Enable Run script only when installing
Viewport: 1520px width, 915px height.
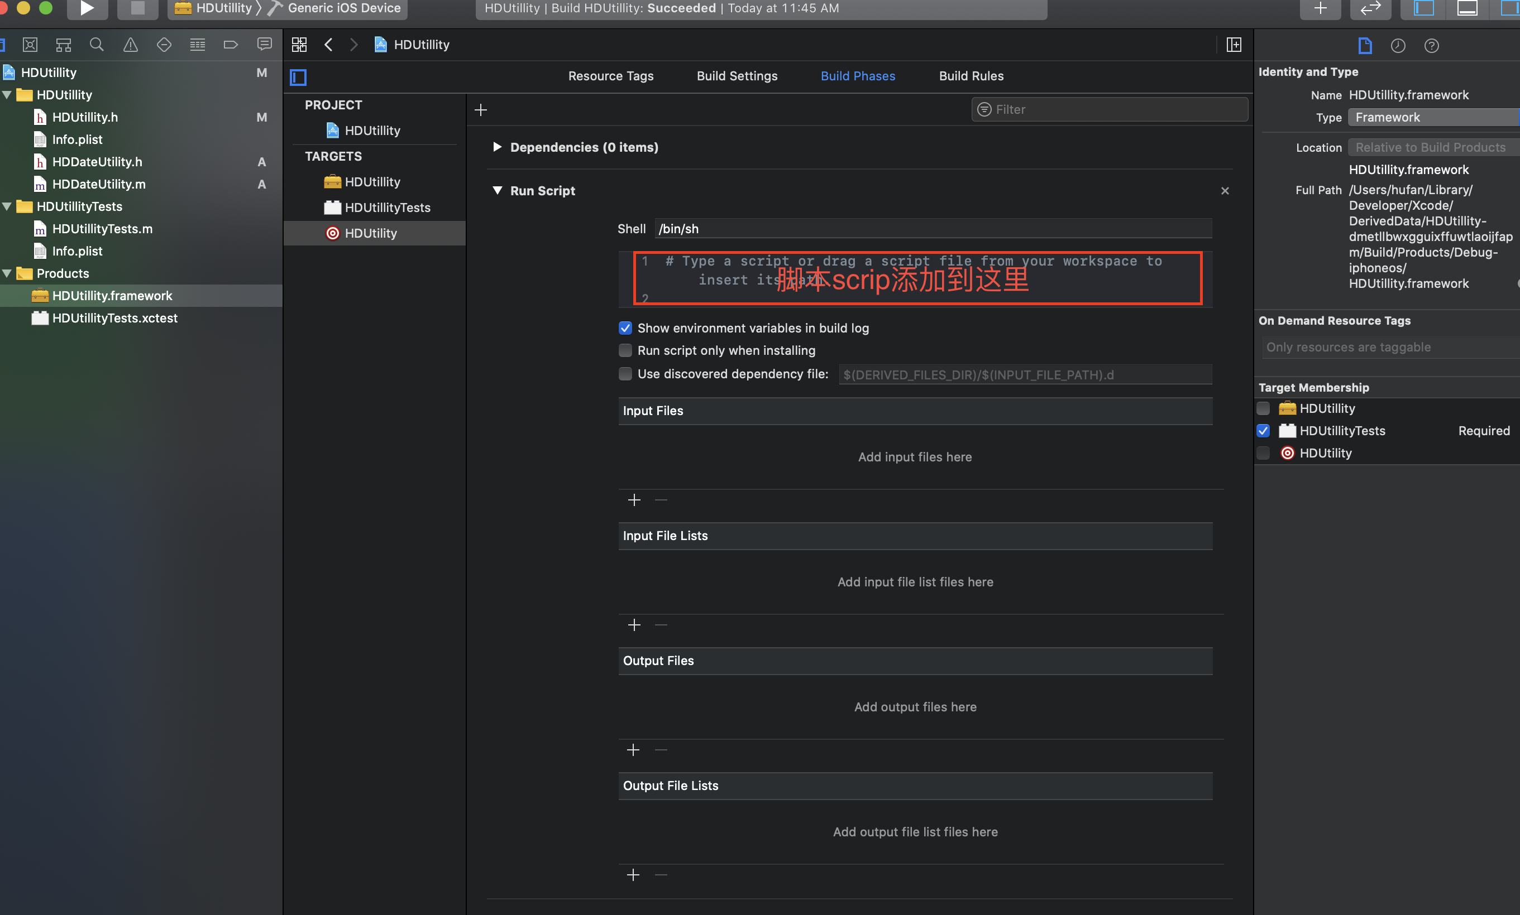point(625,350)
